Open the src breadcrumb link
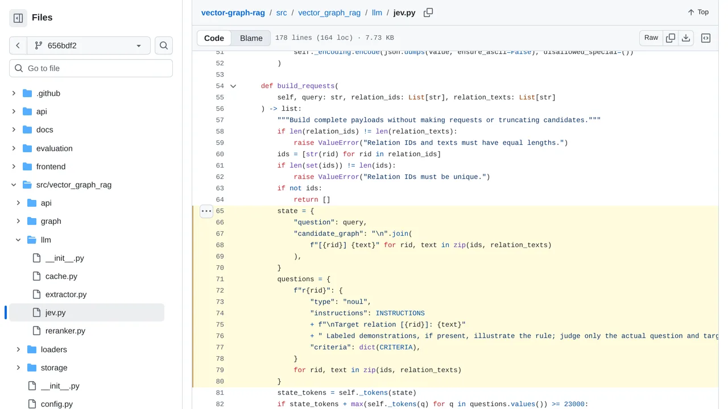728x409 pixels. coord(282,12)
